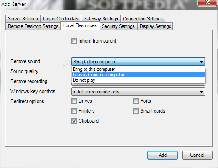Click the 'Remote sound' label

click(25, 61)
